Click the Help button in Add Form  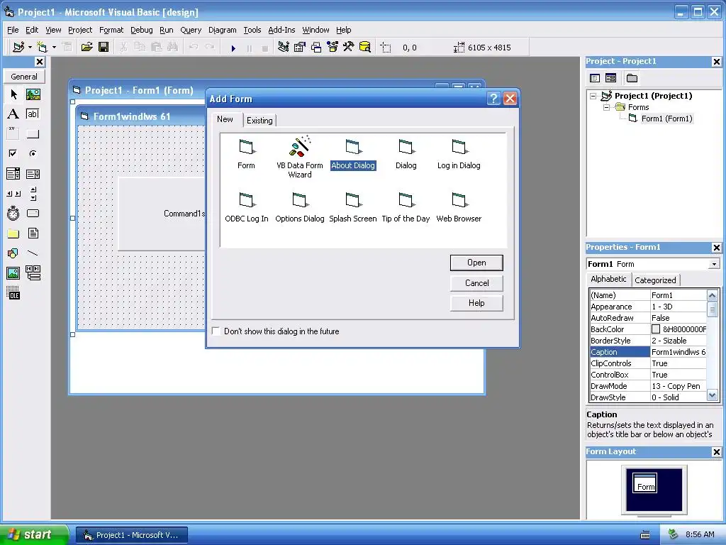click(476, 303)
